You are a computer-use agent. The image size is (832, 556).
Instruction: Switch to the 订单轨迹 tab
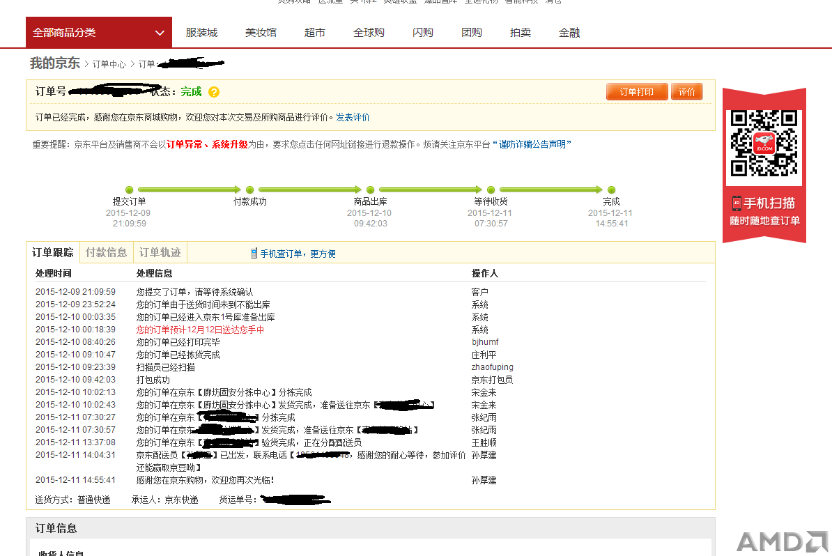click(160, 252)
